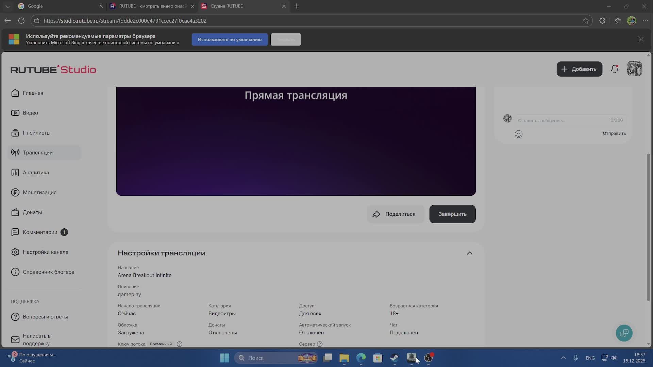Open Комментарии section with badge

click(x=40, y=232)
